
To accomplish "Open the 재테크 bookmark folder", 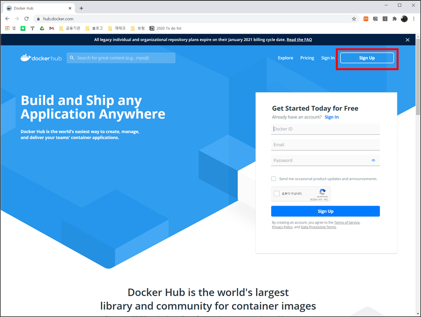I will click(117, 28).
